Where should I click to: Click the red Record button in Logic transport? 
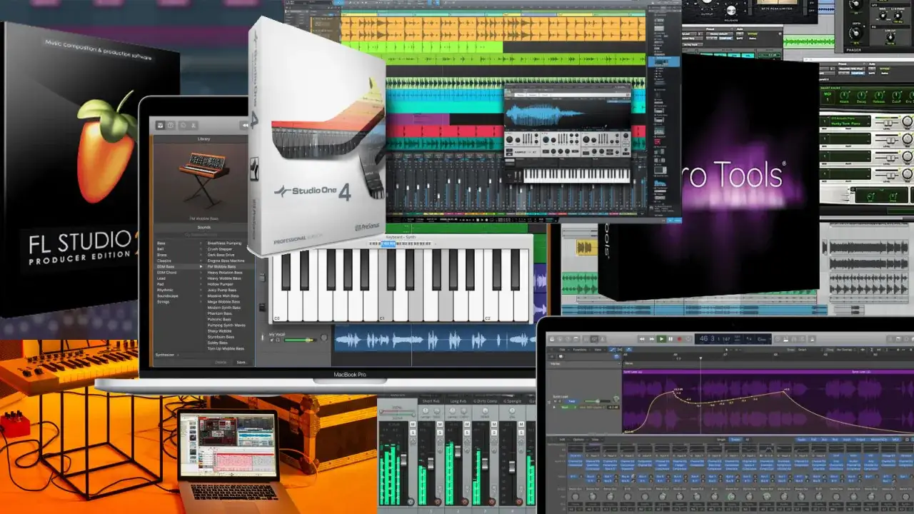680,339
